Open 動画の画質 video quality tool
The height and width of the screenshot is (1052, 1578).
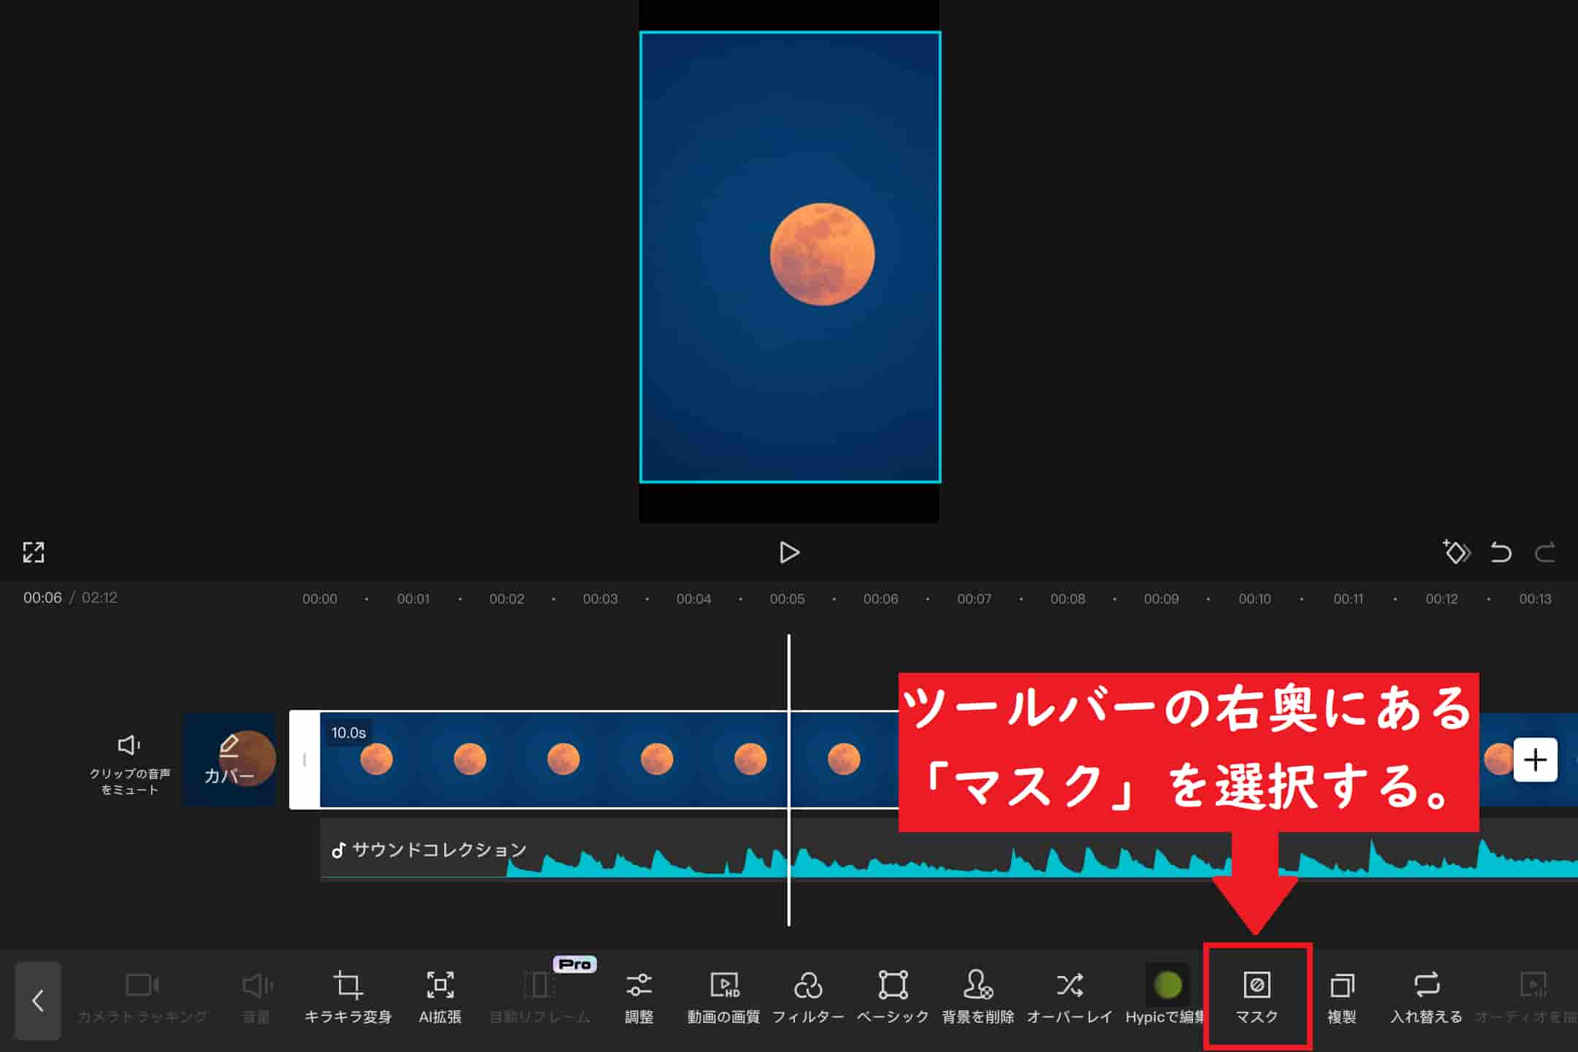tap(723, 995)
